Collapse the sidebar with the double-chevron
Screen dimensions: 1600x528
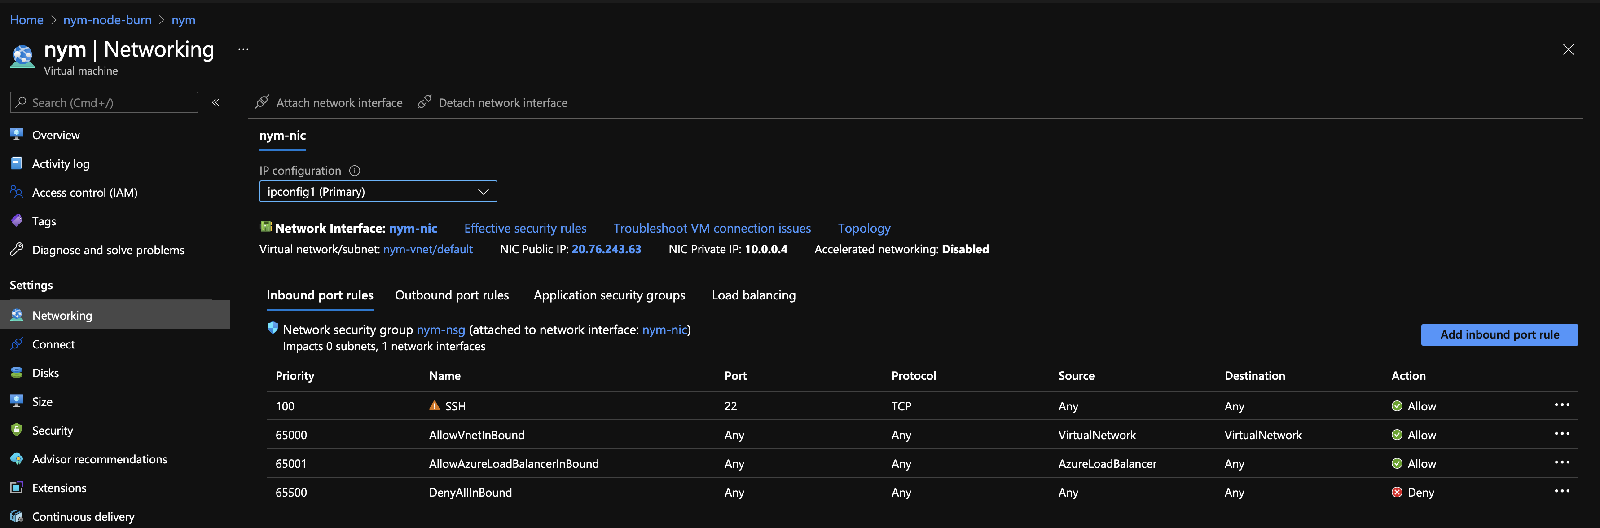pos(215,102)
